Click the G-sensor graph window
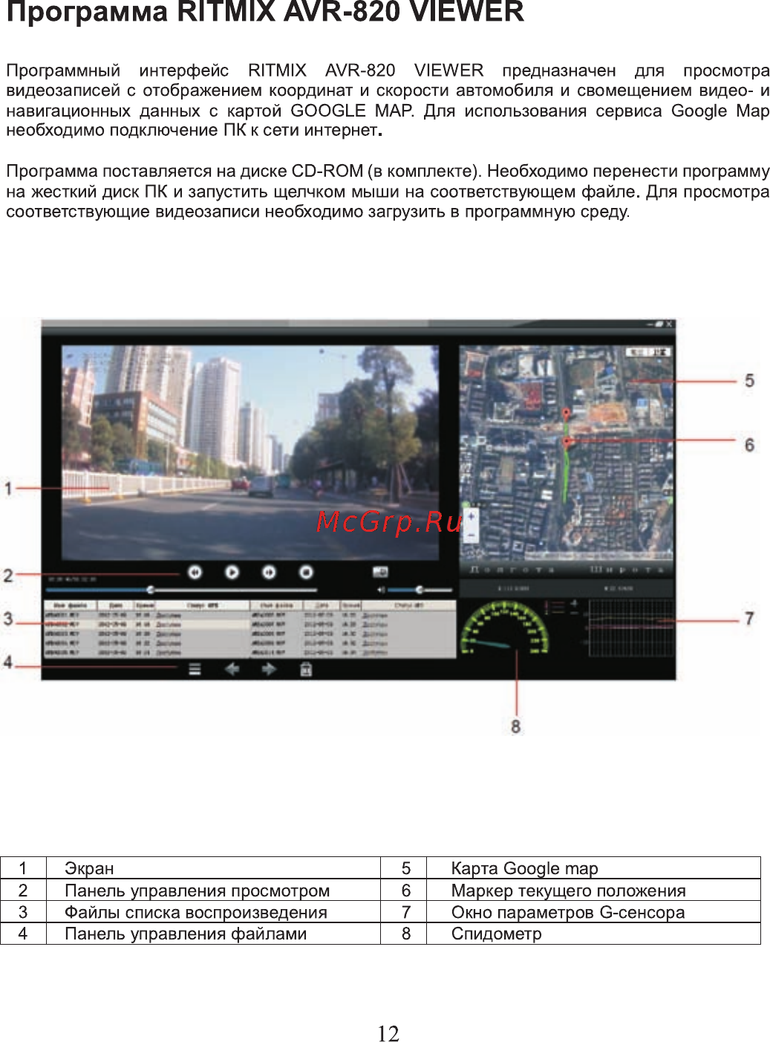This screenshot has width=770, height=1042. (x=631, y=628)
